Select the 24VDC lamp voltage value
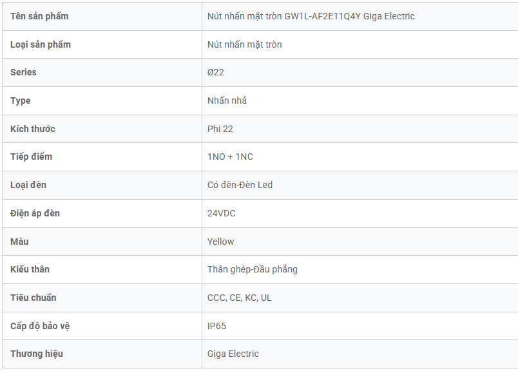The height and width of the screenshot is (371, 518). coord(222,213)
